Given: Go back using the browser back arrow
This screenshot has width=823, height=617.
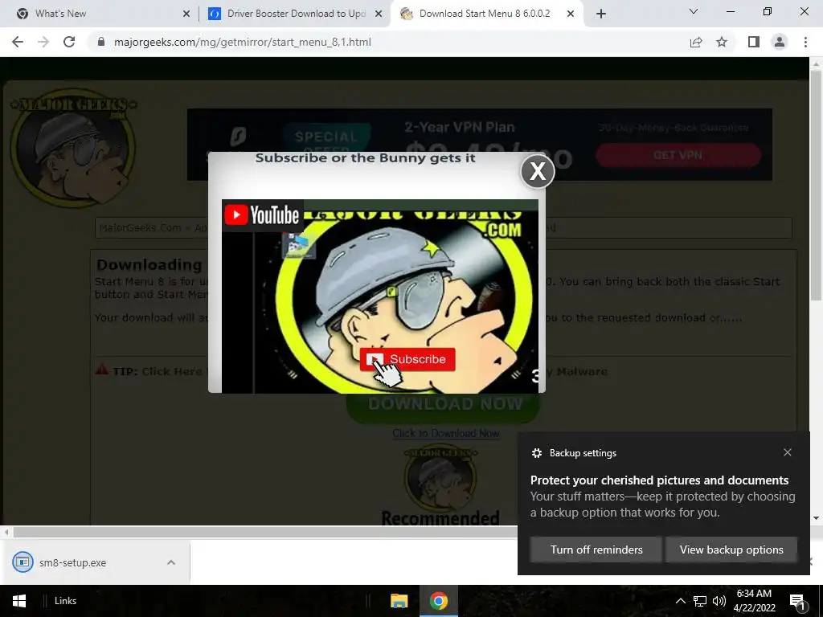Looking at the screenshot, I should click(18, 42).
